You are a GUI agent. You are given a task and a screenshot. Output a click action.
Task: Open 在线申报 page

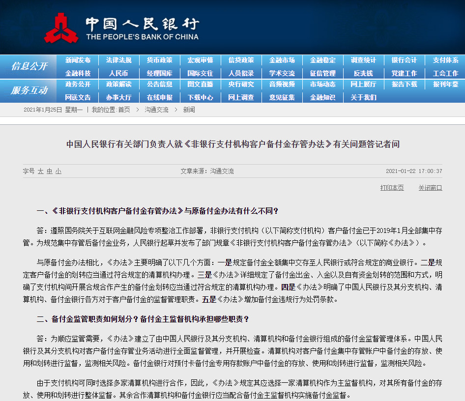pos(160,97)
